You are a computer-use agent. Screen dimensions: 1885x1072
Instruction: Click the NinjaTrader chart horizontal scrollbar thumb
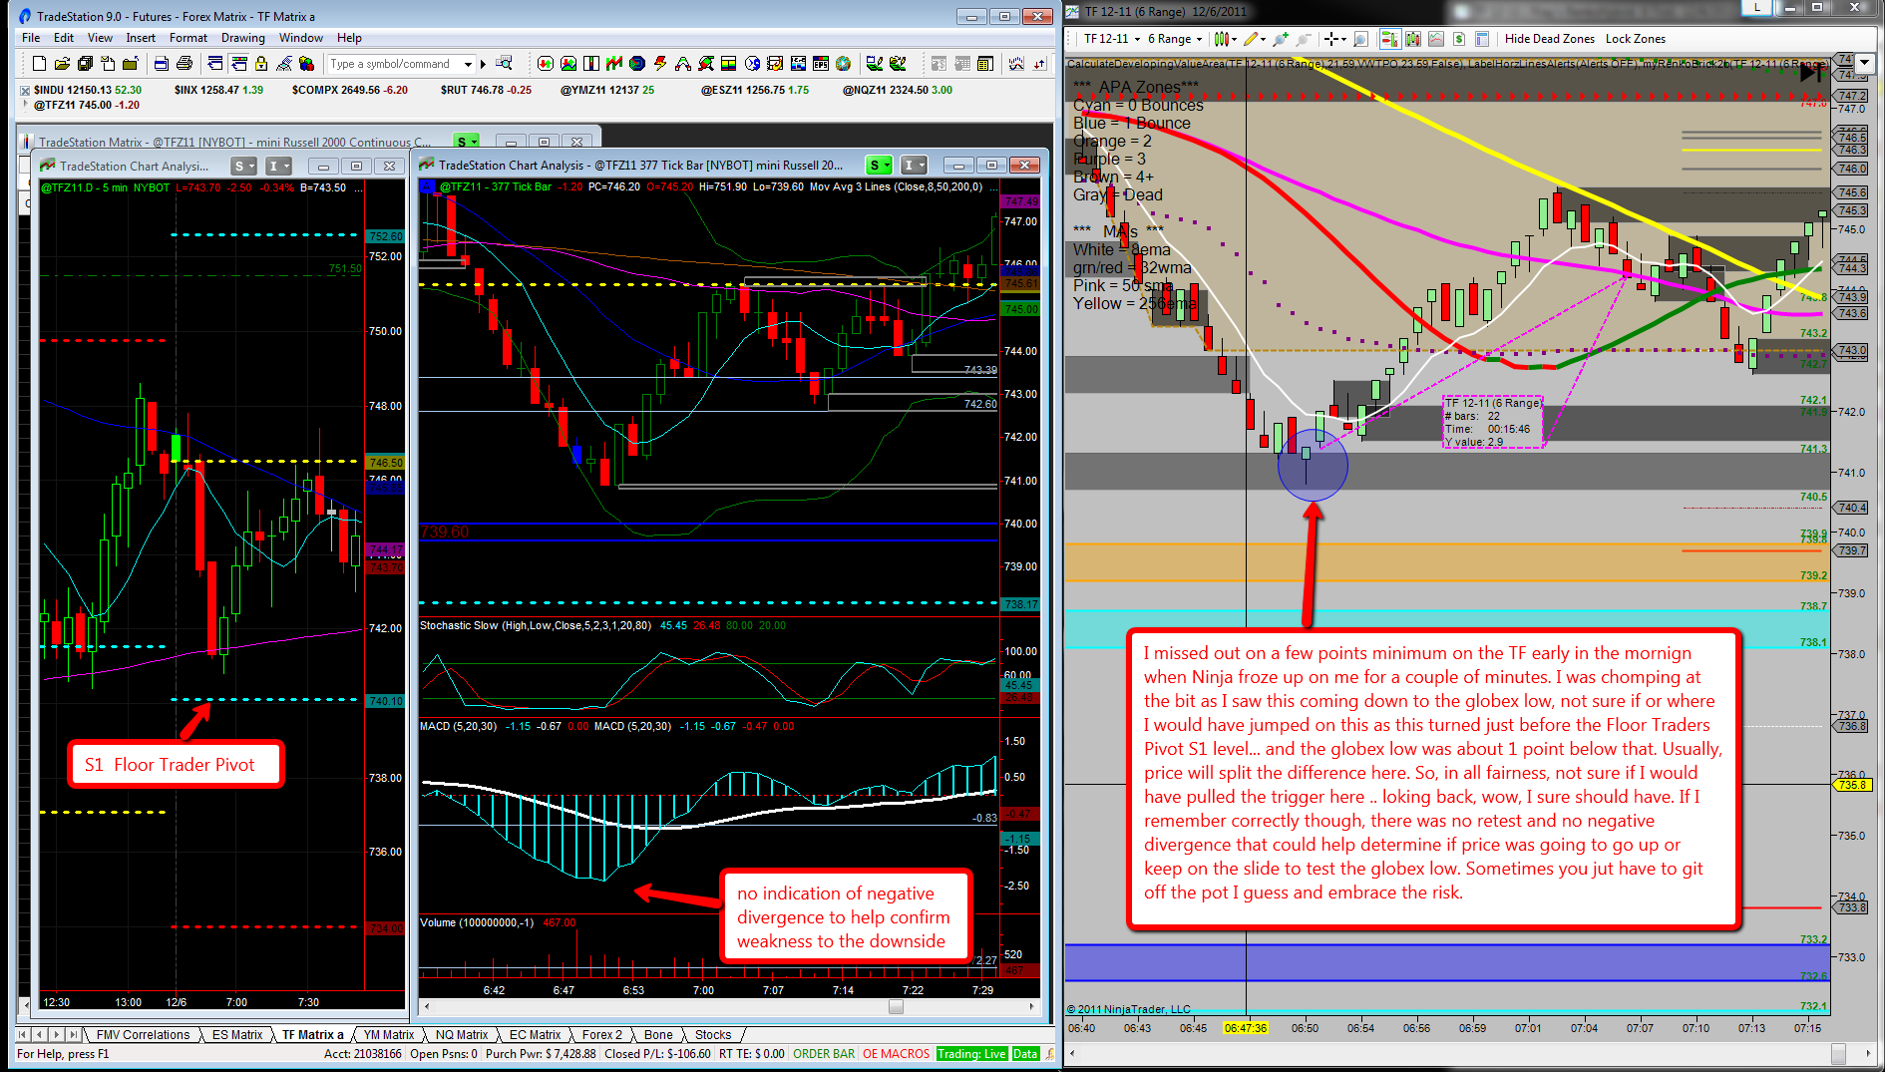pyautogui.click(x=1840, y=1053)
